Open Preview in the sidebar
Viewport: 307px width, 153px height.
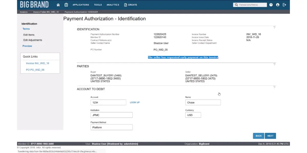pyautogui.click(x=27, y=46)
